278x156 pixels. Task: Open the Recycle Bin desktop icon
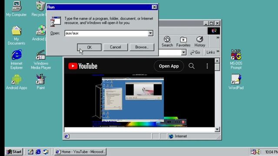click(x=39, y=9)
